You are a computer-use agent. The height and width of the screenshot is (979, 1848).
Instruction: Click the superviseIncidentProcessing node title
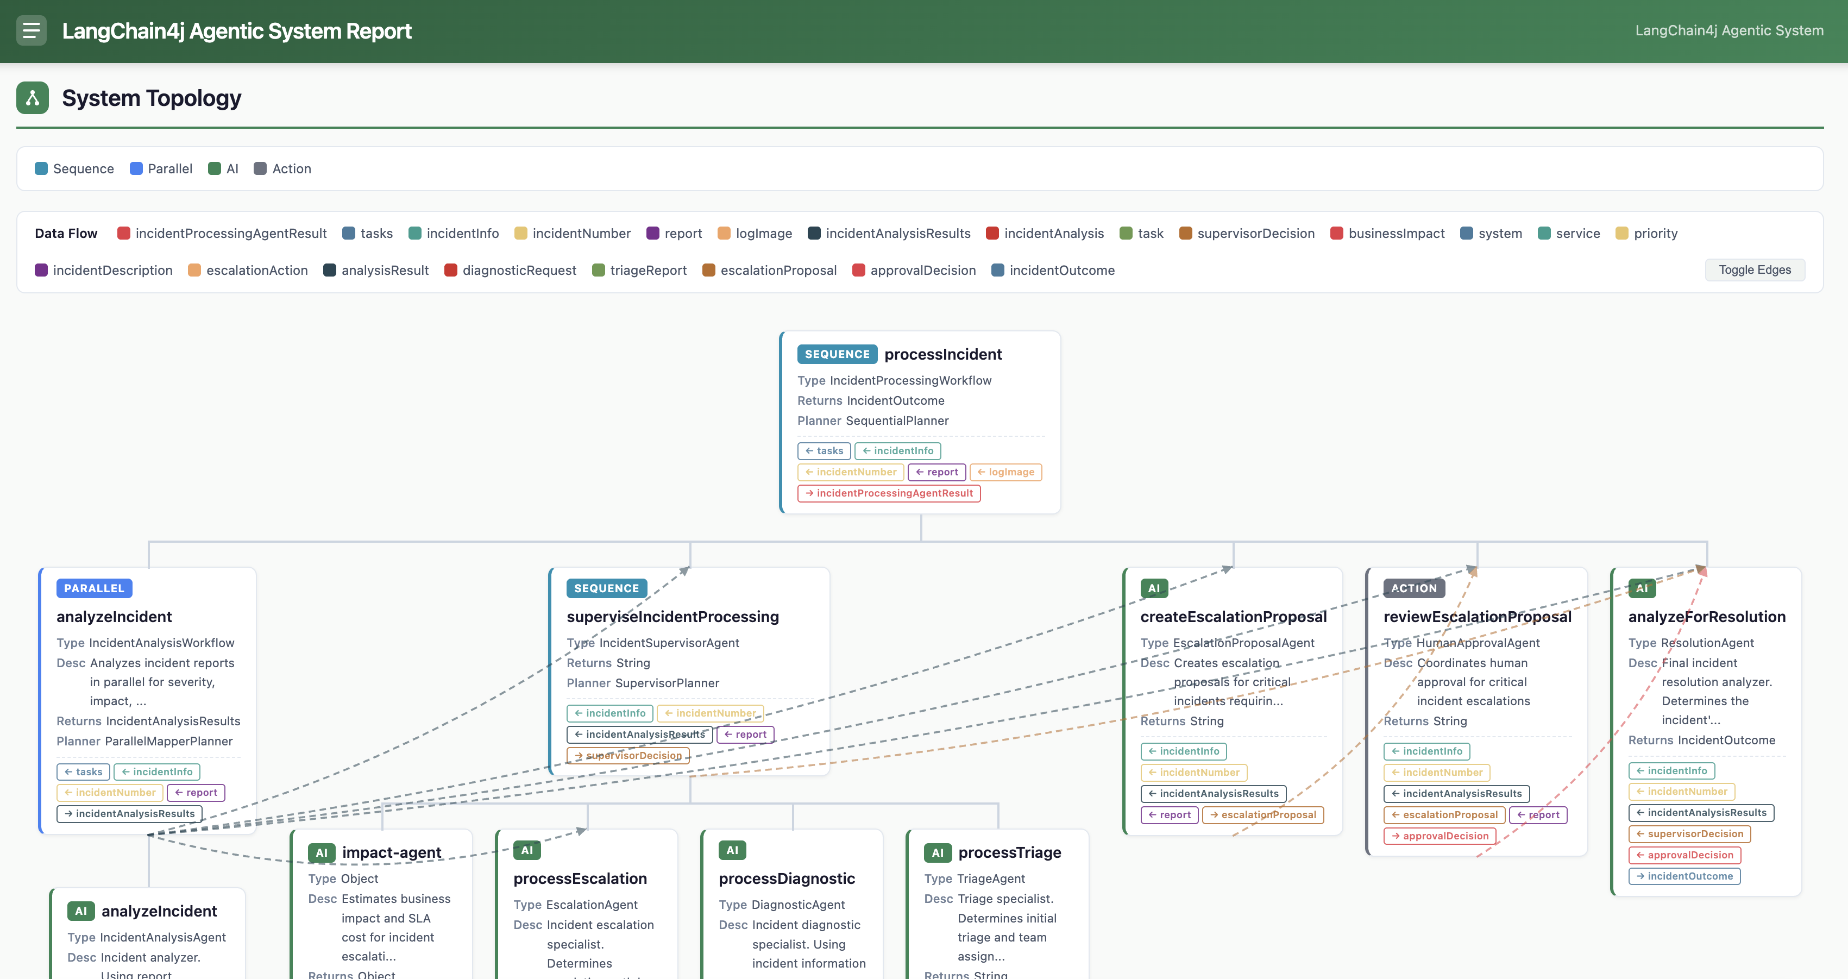672,617
